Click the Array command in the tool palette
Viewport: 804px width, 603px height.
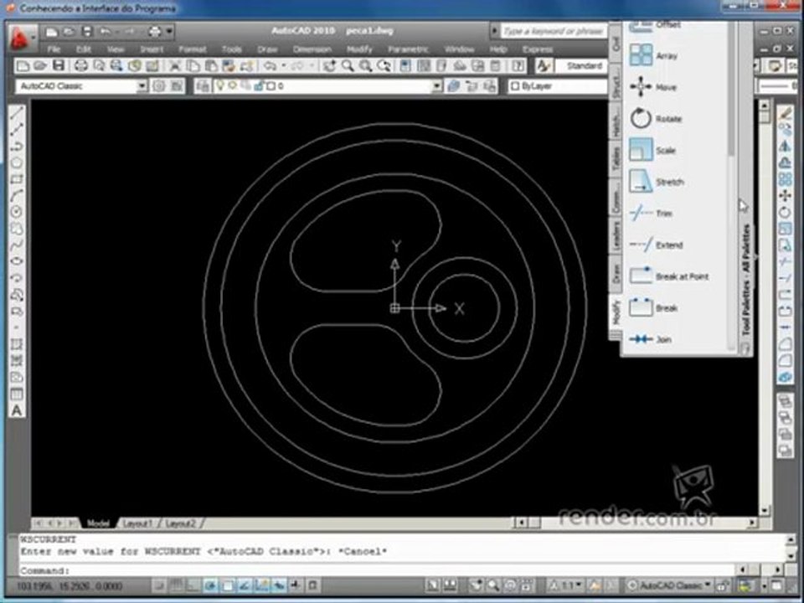tap(653, 55)
